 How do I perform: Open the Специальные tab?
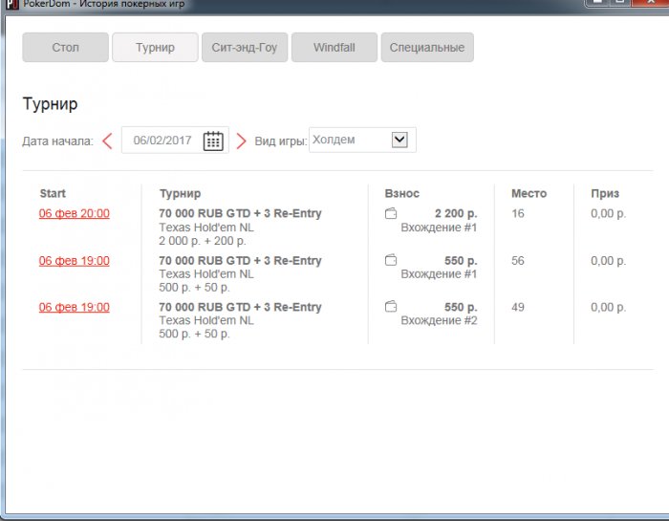click(426, 48)
